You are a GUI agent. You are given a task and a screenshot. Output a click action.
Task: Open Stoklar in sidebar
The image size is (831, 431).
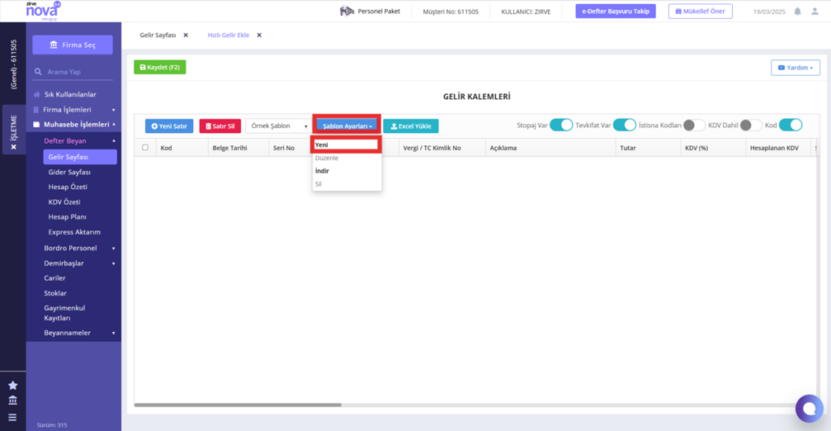point(55,293)
